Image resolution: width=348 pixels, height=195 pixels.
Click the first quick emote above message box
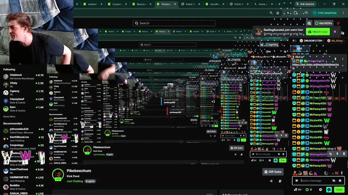click(x=295, y=173)
